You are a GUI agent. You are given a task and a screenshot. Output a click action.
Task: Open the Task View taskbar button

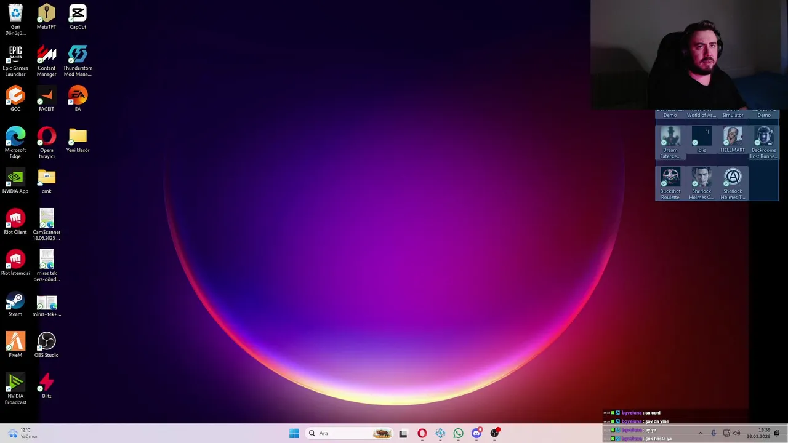[x=403, y=433]
